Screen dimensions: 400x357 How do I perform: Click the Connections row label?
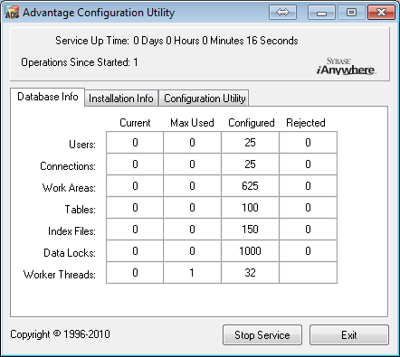coord(68,166)
